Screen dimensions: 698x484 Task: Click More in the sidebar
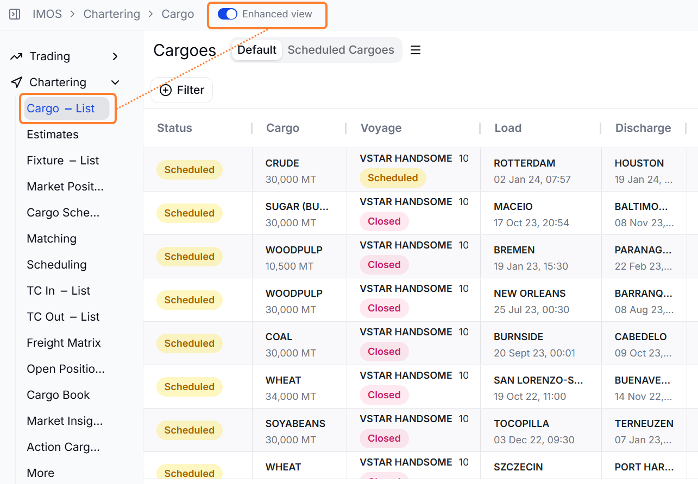tap(41, 473)
